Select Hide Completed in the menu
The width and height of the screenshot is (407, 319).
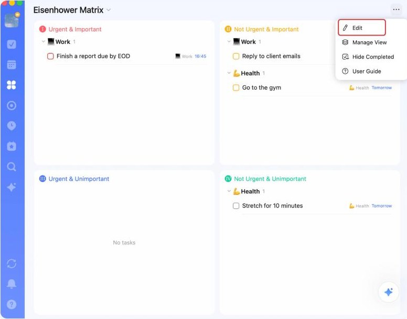point(368,57)
